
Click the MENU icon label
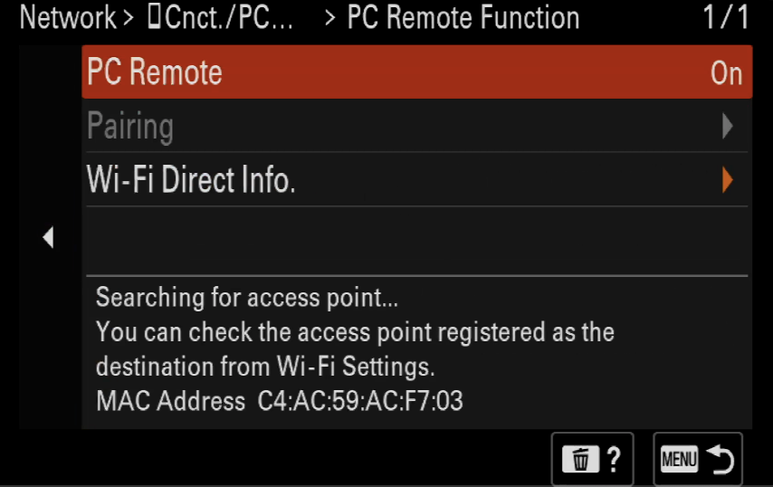[x=680, y=460]
